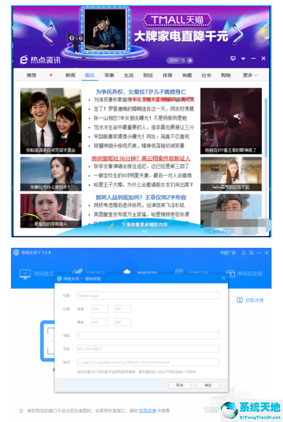Open thumbnail 张娜拉为什么被封杀

click(x=51, y=174)
